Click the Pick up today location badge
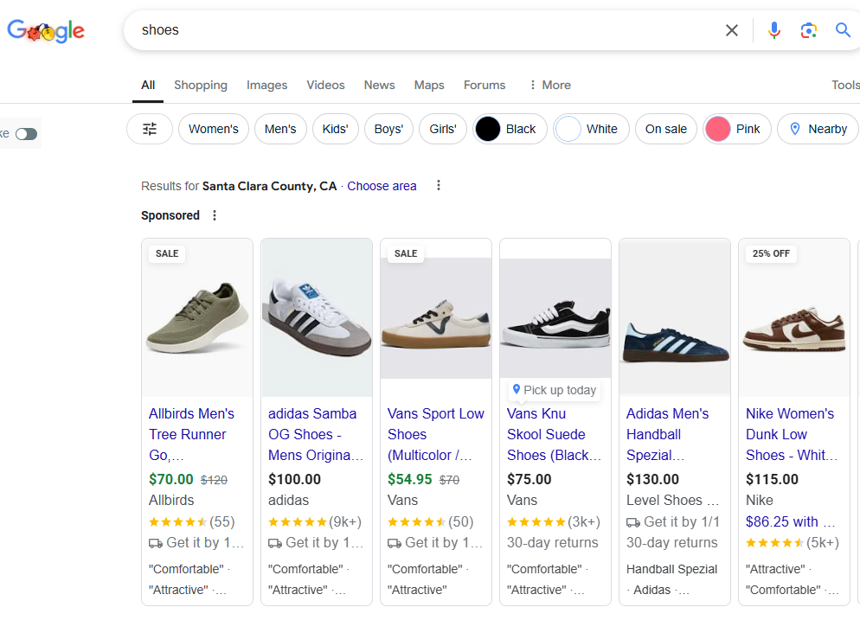The width and height of the screenshot is (860, 620). pyautogui.click(x=555, y=390)
